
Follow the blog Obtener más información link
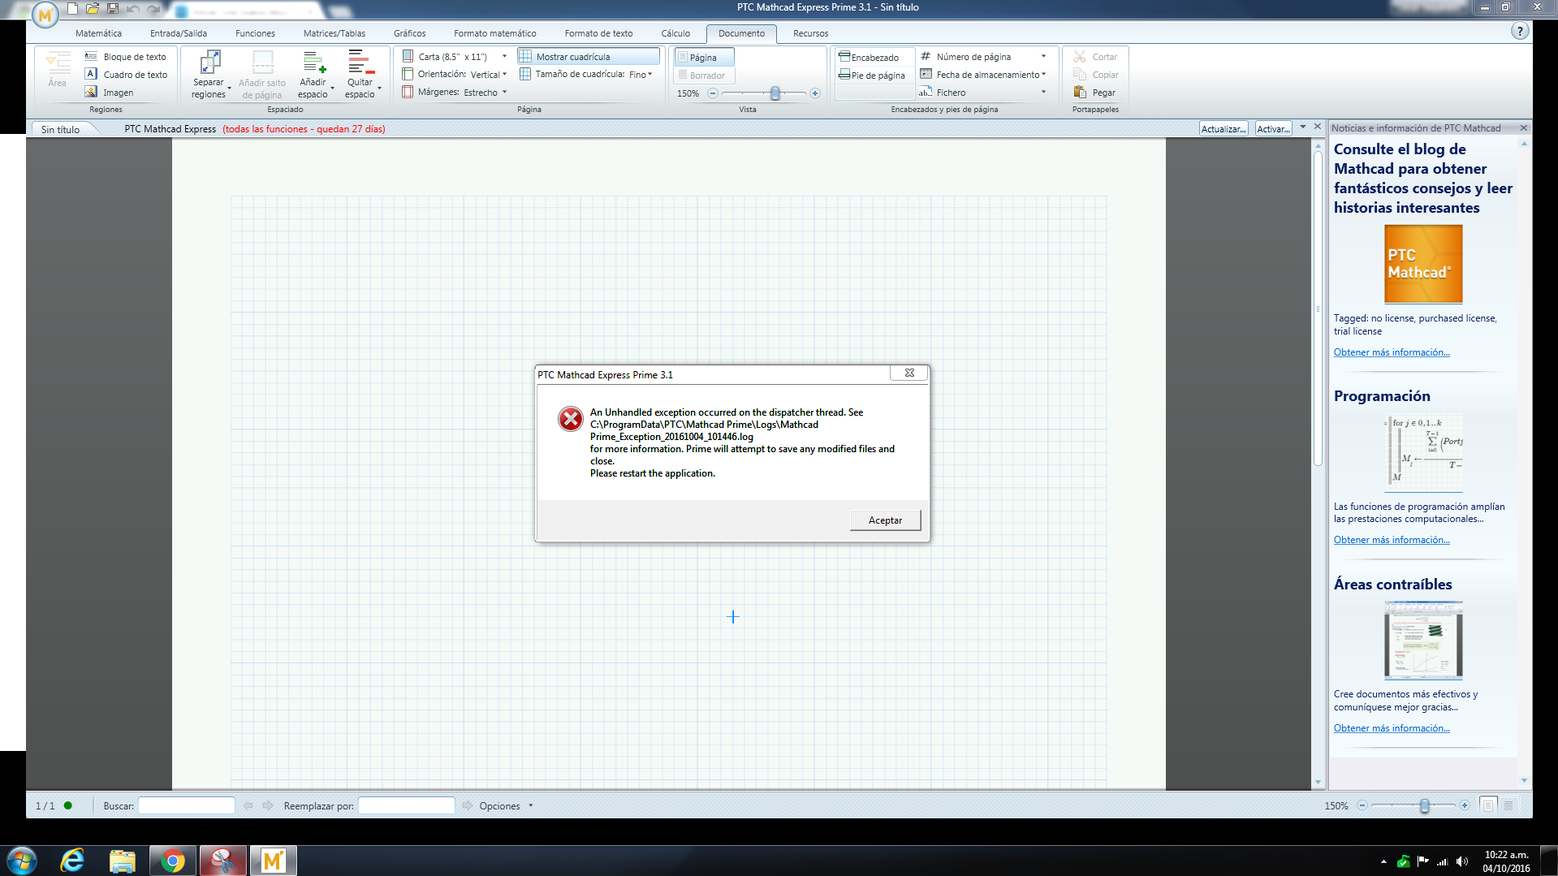pyautogui.click(x=1392, y=352)
